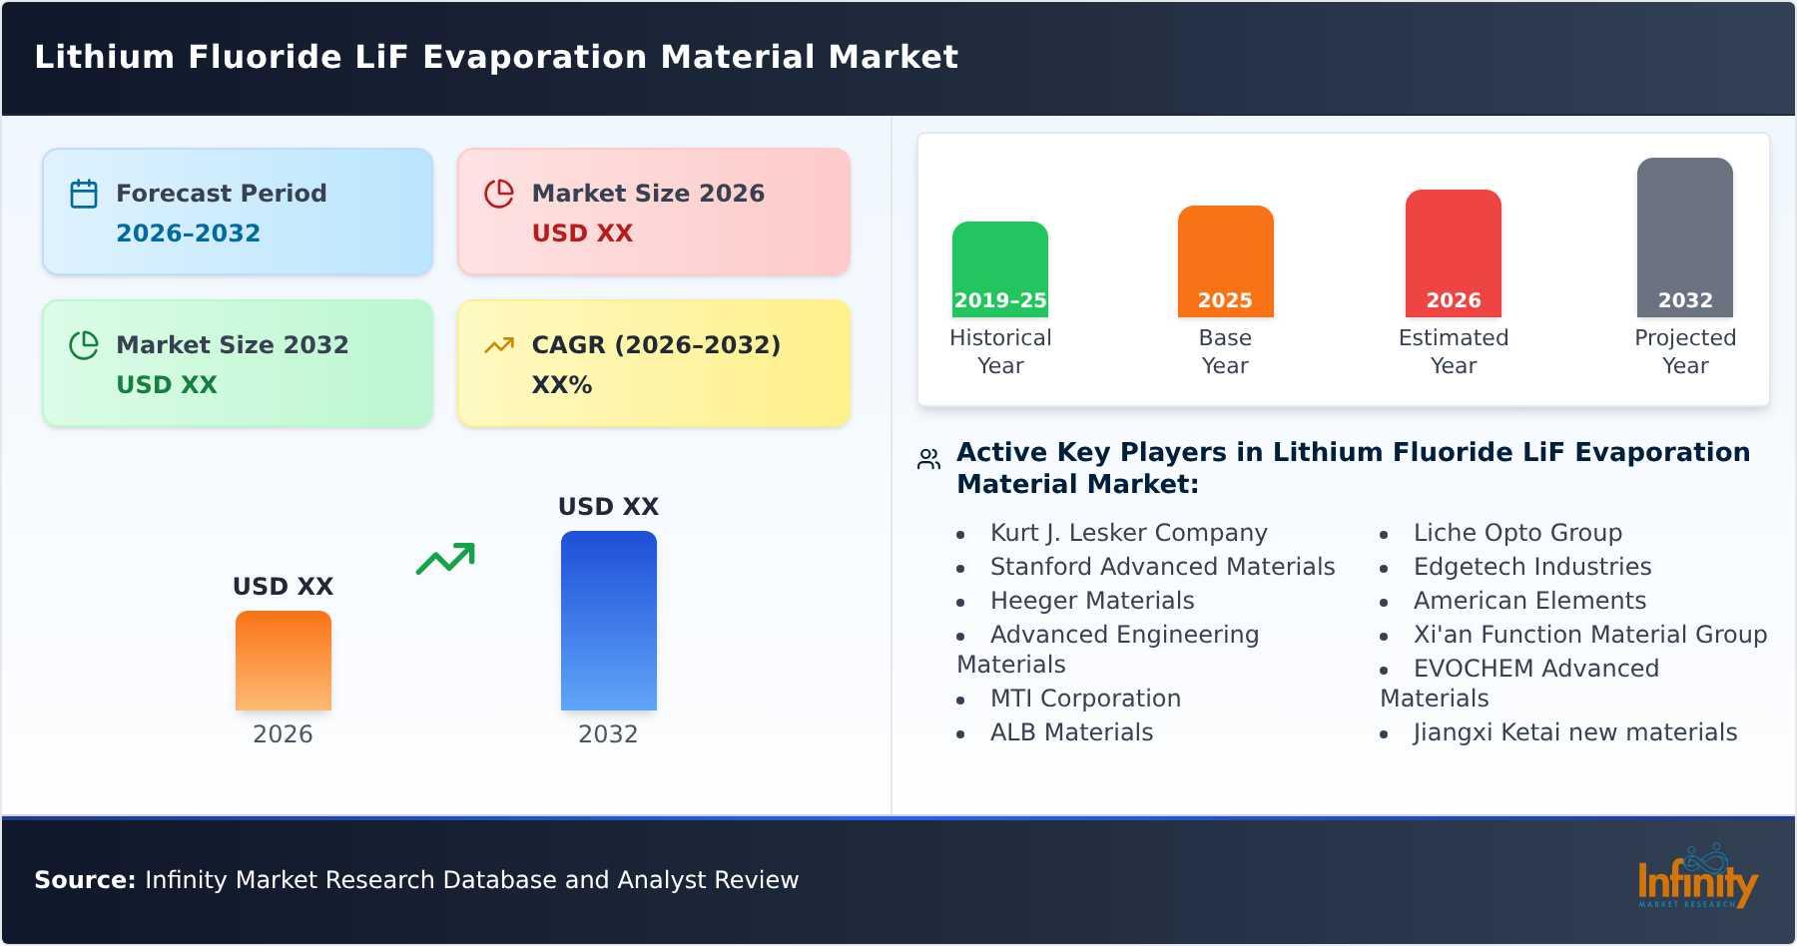This screenshot has width=1797, height=946.
Task: Click the pie chart icon beside Market Size 2026
Action: 499,194
